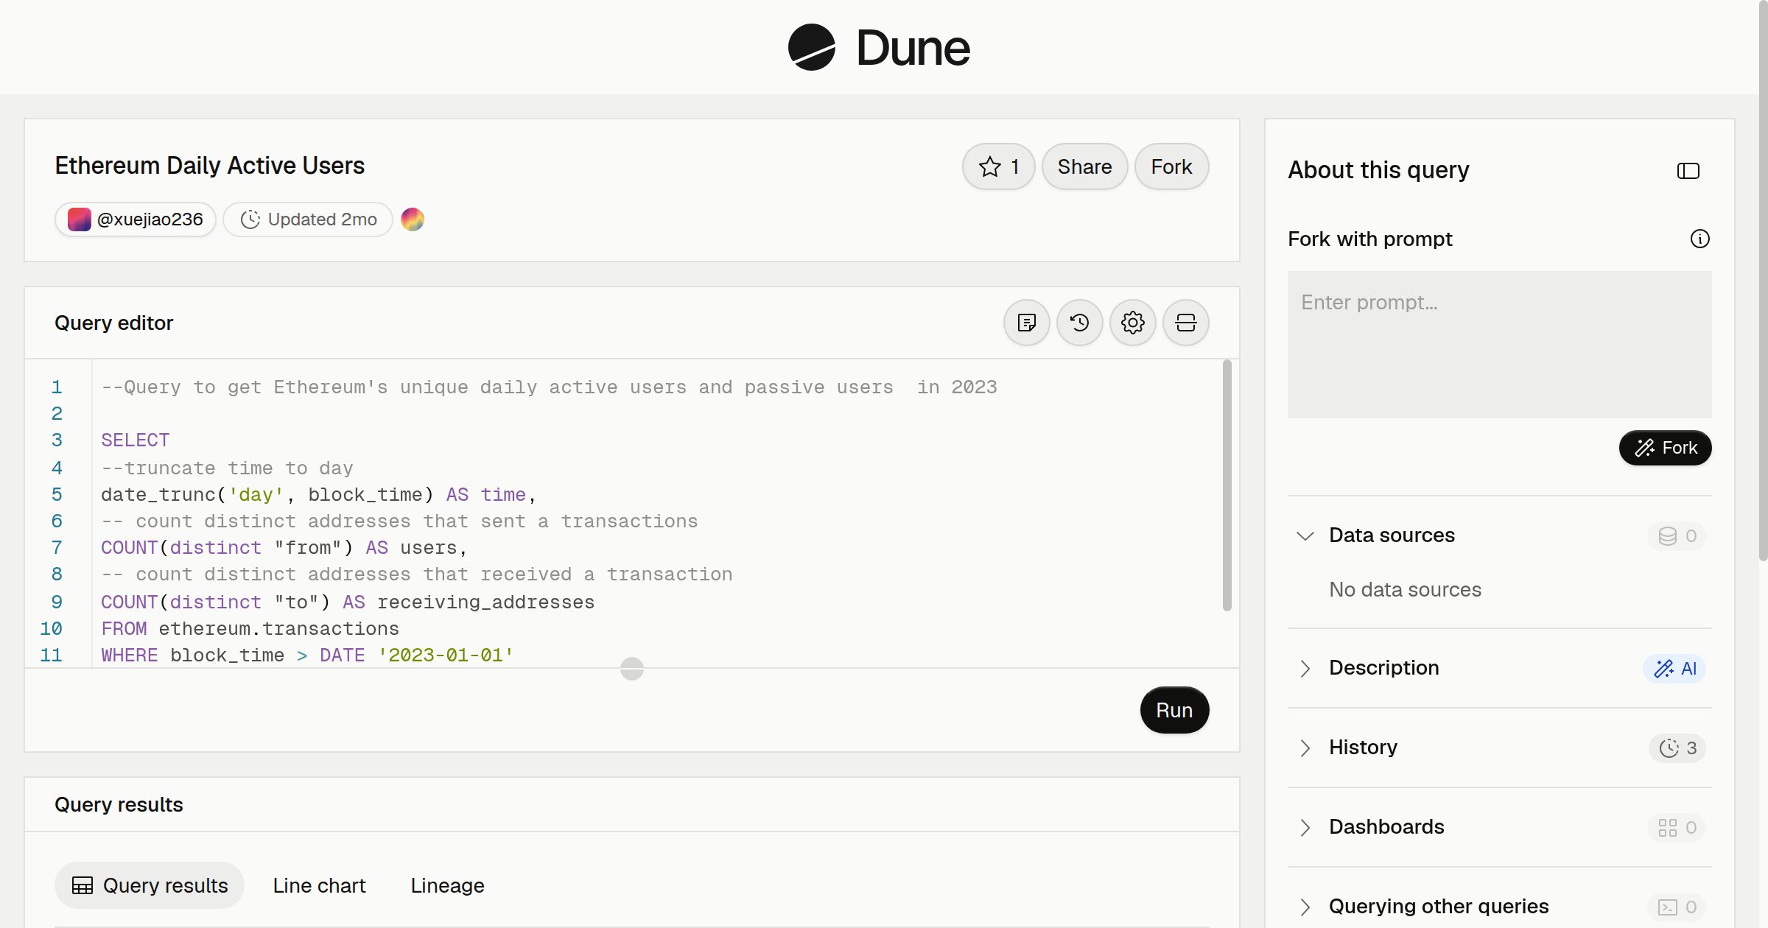This screenshot has width=1768, height=928.
Task: Star the Ethereum Daily Active Users query
Action: [x=998, y=166]
